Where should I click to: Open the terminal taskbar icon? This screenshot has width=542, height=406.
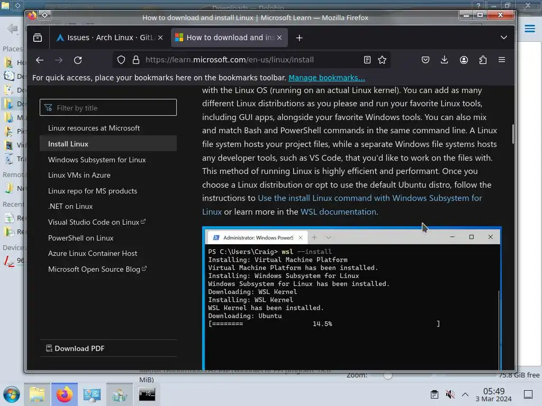tap(147, 394)
